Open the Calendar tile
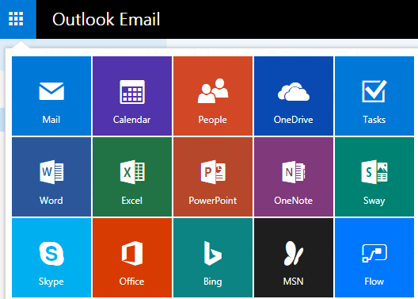The image size is (418, 299). [132, 96]
